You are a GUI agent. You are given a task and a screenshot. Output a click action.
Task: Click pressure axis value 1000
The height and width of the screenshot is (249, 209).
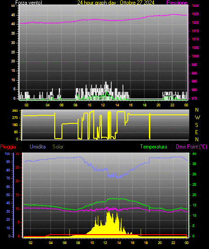(x=196, y=56)
